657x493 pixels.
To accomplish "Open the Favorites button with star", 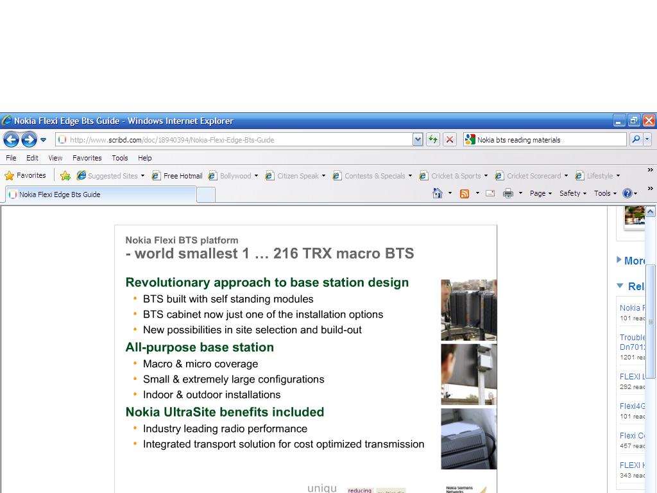I will [26, 175].
